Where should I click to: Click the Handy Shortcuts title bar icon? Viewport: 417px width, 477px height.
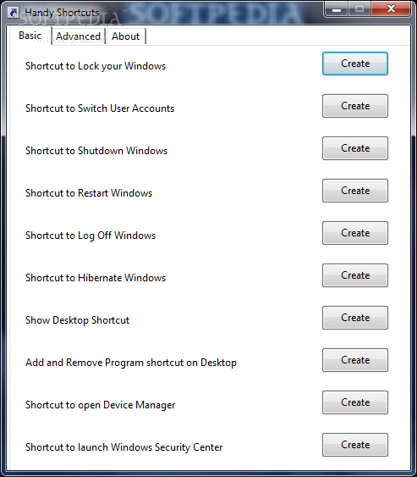pos(13,13)
